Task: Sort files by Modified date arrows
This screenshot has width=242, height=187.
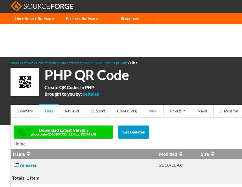Action: pyautogui.click(x=181, y=154)
